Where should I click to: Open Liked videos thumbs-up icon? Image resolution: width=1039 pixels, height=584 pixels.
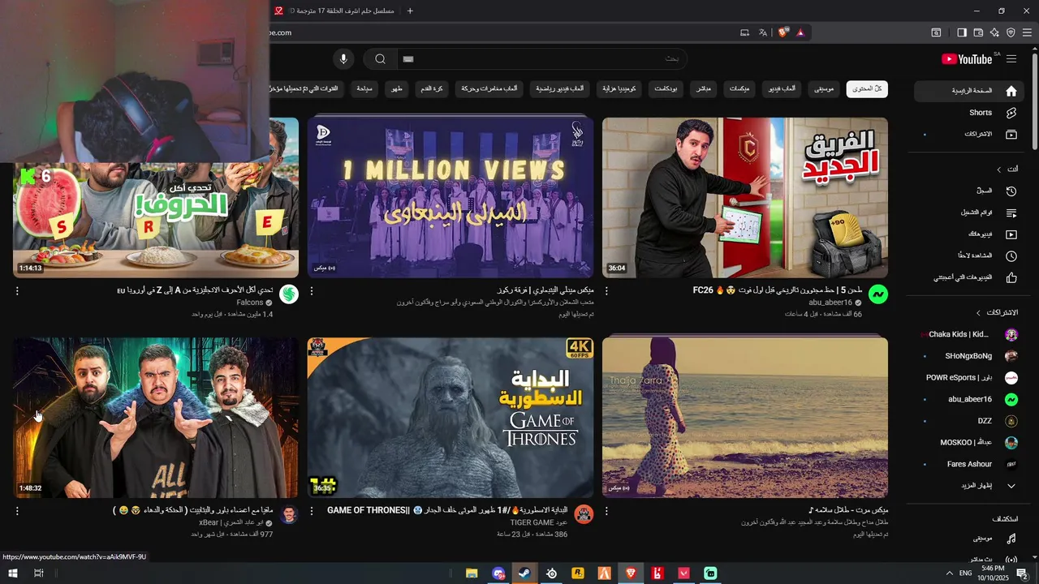pyautogui.click(x=1011, y=277)
